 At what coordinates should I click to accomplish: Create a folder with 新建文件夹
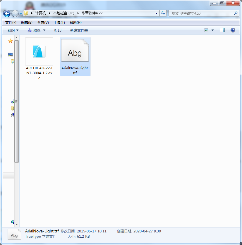(x=79, y=30)
